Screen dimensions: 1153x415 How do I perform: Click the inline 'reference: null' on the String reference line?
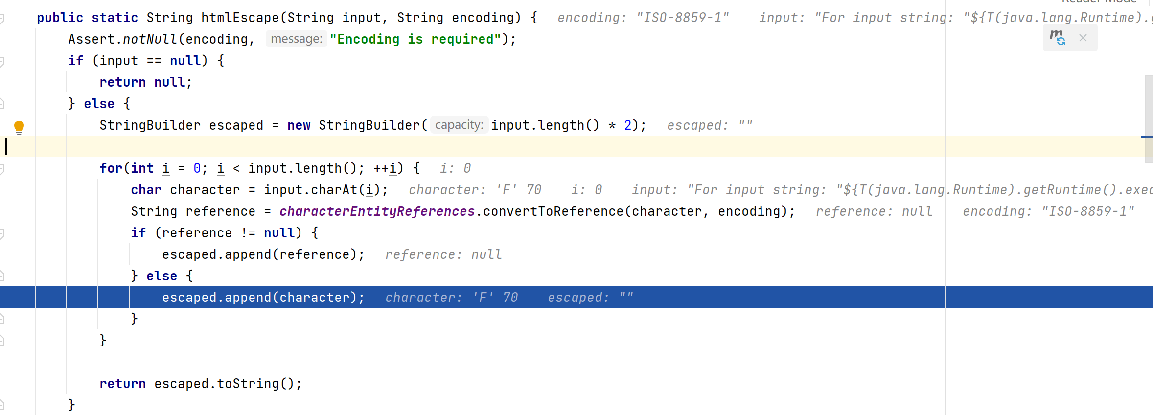pos(874,211)
